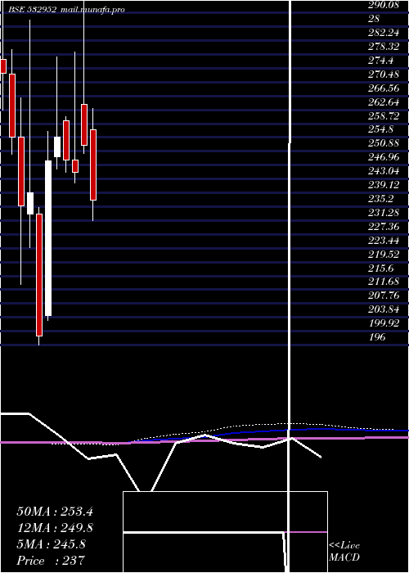Viewport: 409px width, 573px height.
Task: Click the 215.6 price label
Action: pyautogui.click(x=380, y=268)
